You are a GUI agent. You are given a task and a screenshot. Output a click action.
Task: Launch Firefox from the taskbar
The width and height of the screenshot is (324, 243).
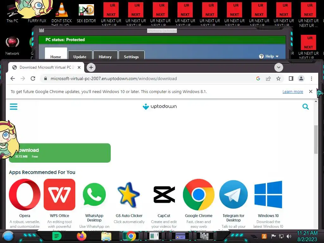pos(82,236)
